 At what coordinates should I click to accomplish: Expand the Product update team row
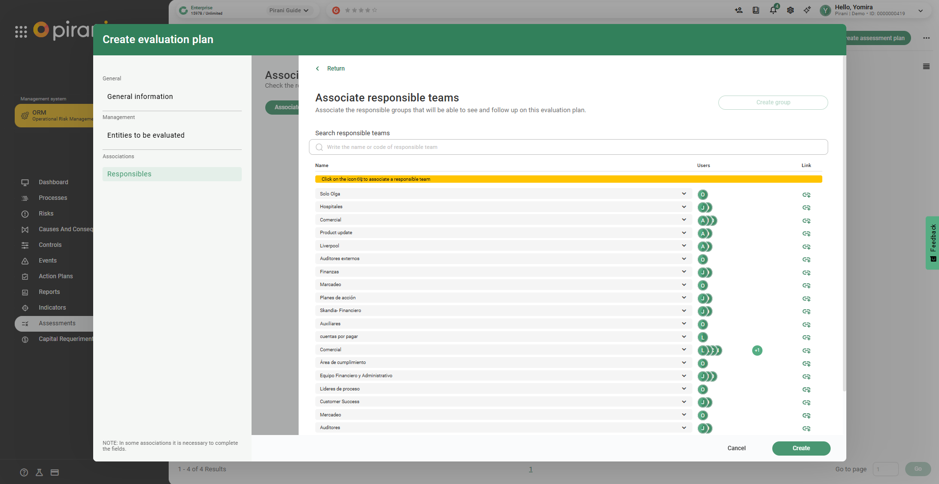point(684,233)
